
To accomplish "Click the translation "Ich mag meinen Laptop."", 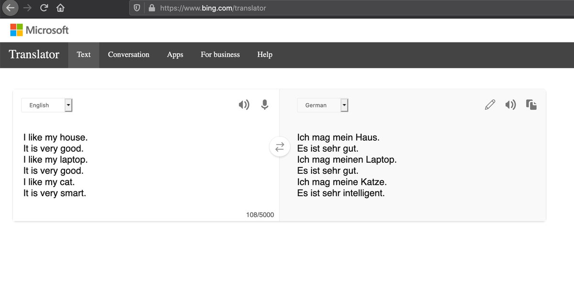I will pos(347,160).
